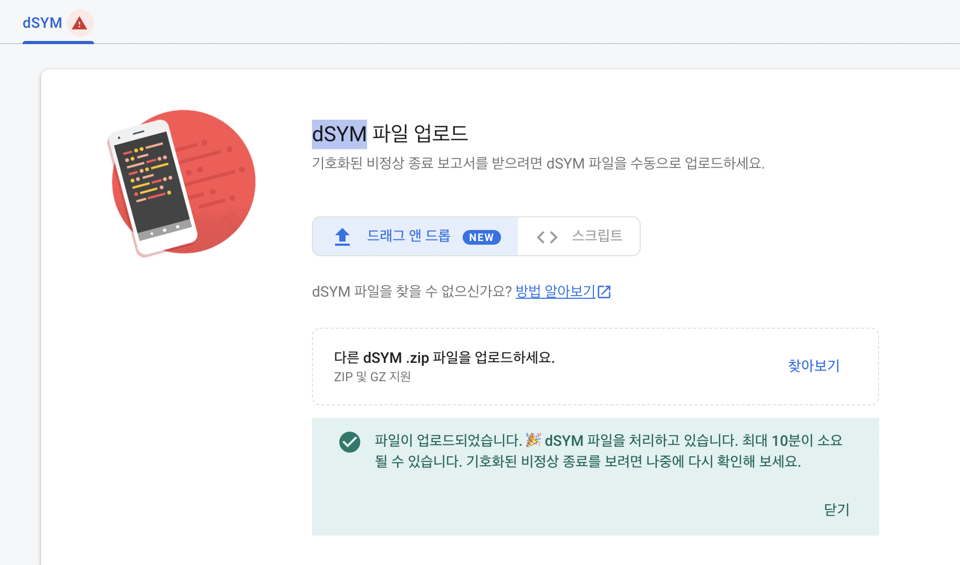The width and height of the screenshot is (960, 565).
Task: Click the 기호화된 비정상 종료 보고서 description text
Action: coord(538,163)
